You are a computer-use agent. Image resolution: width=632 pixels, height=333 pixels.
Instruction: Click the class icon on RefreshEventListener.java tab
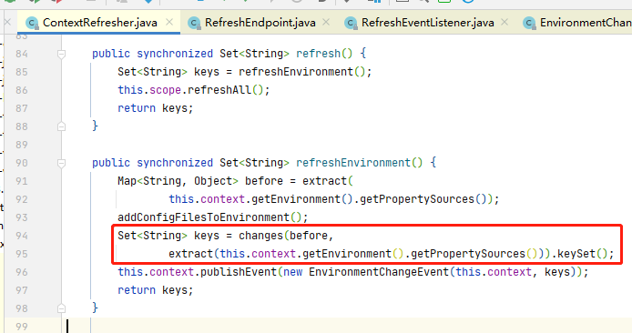pyautogui.click(x=352, y=23)
